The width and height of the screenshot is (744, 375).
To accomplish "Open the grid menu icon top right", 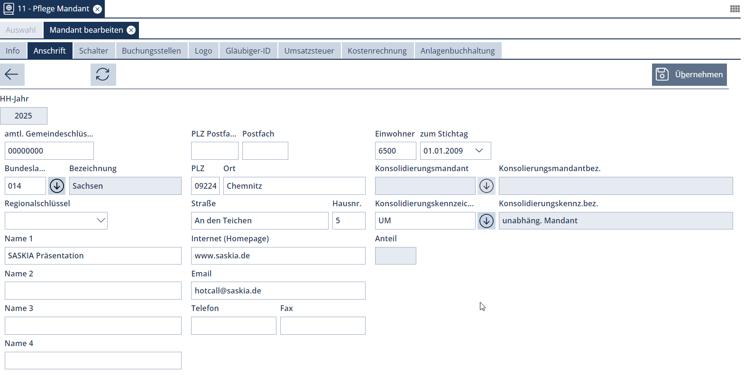I will (735, 9).
